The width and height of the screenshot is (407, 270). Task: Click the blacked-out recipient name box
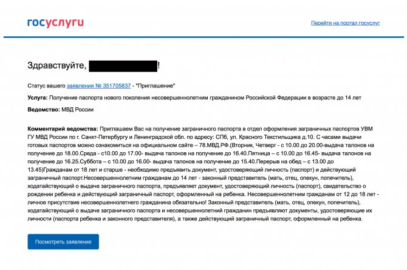pos(123,66)
